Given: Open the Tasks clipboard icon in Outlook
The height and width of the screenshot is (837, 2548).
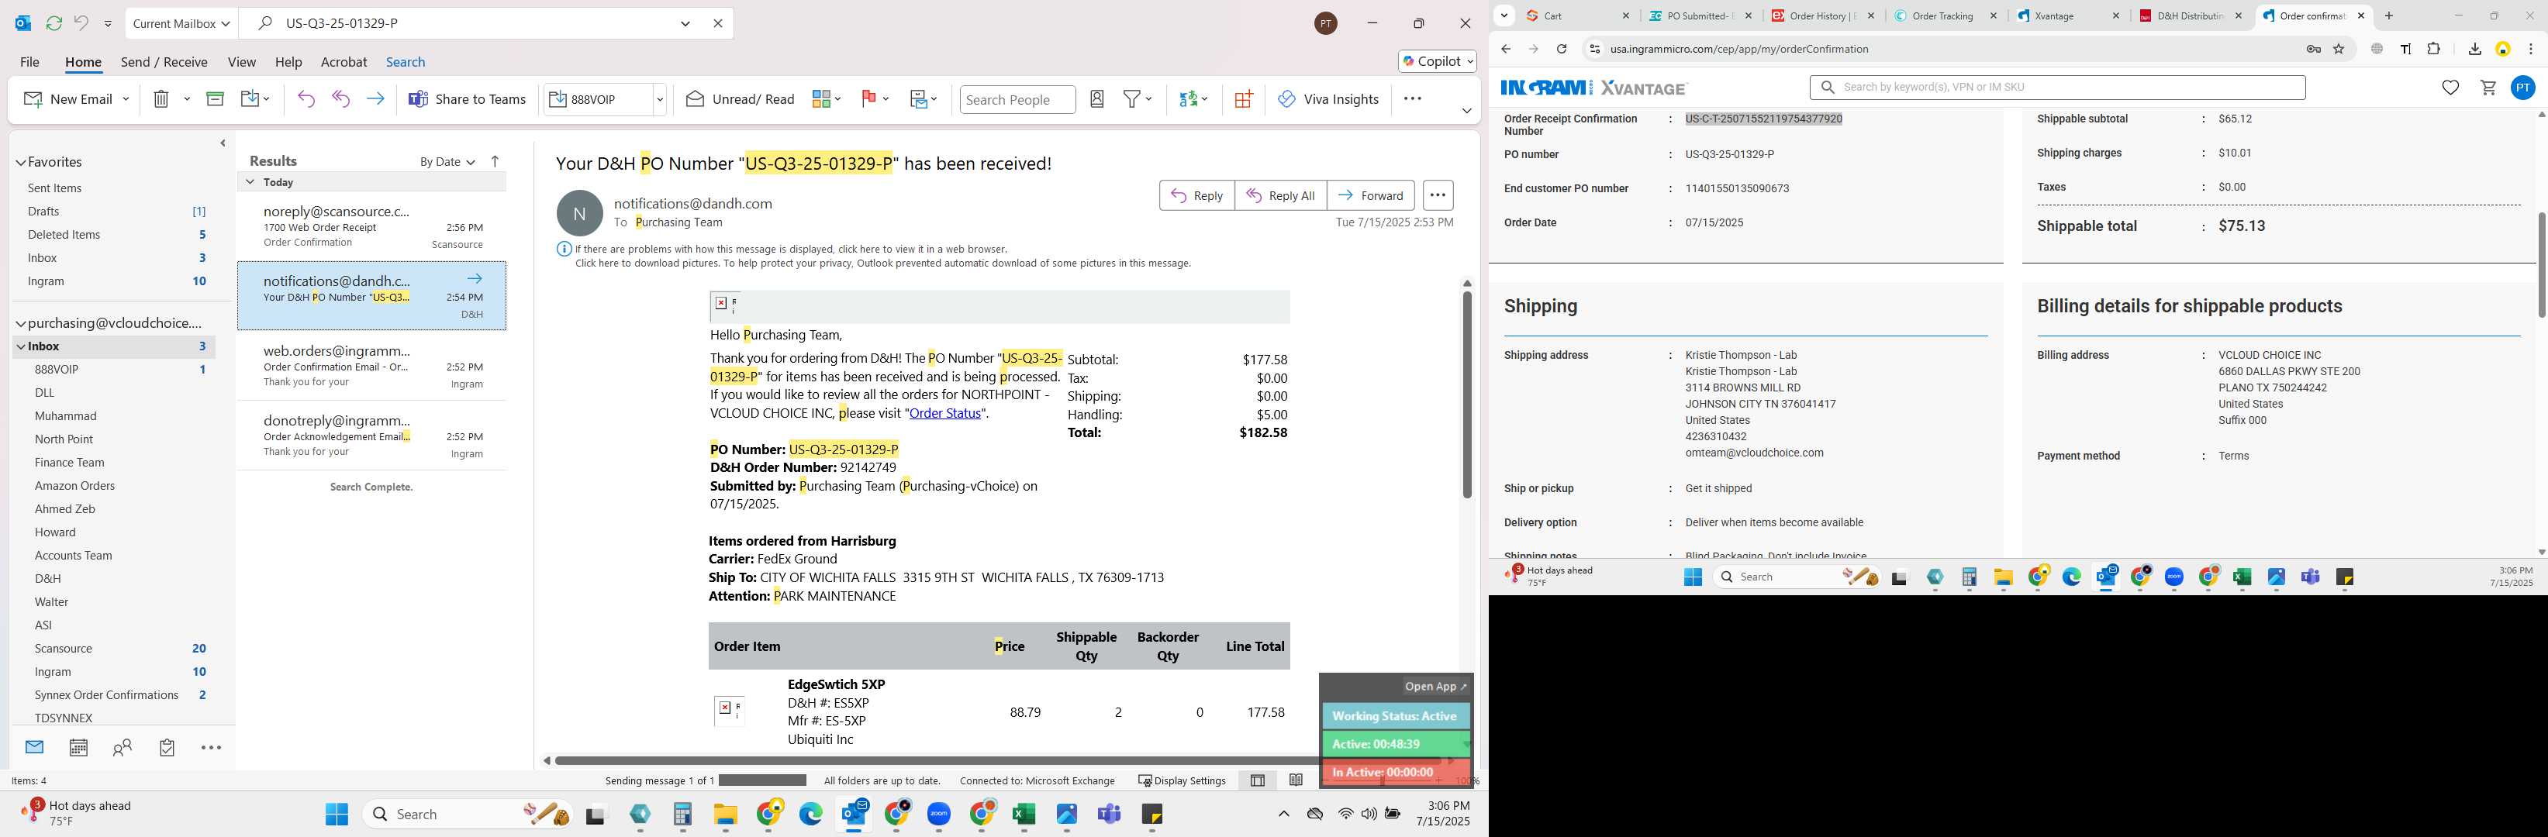Looking at the screenshot, I should (167, 748).
